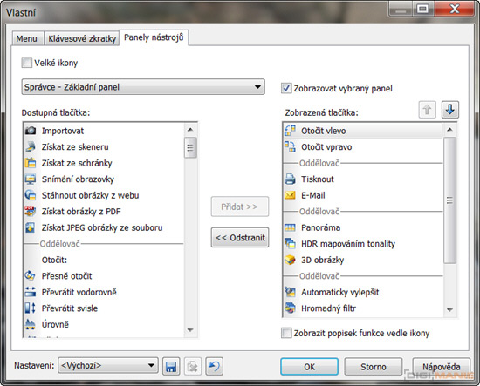Screen dimensions: 480x386
Task: Click the Otočit vlevo rotate icon
Action: point(290,131)
